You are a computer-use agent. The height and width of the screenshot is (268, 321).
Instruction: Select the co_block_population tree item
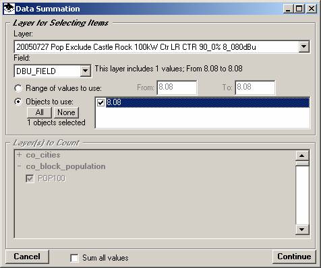pyautogui.click(x=65, y=166)
